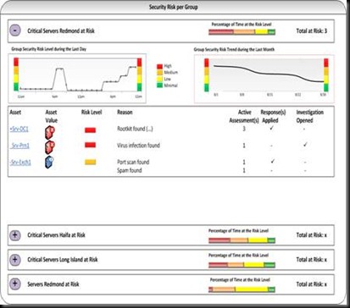The image size is (350, 308).
Task: Click the Risk Level column header
Action: pyautogui.click(x=92, y=113)
